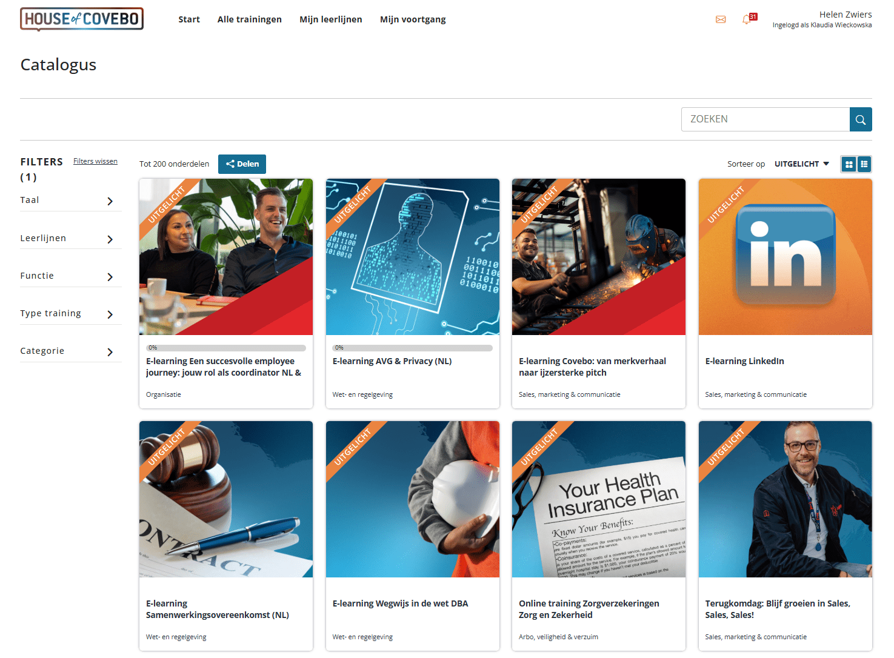The width and height of the screenshot is (894, 658).
Task: Click the progress bar on E-learning AVG & Privacy
Action: point(413,348)
